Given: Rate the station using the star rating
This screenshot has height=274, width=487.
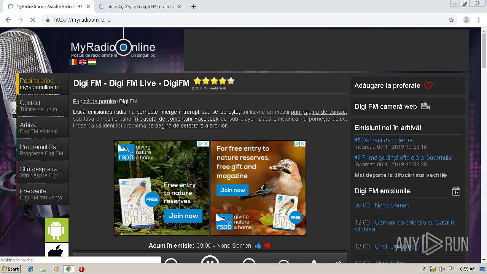Looking at the screenshot, I should [x=214, y=81].
